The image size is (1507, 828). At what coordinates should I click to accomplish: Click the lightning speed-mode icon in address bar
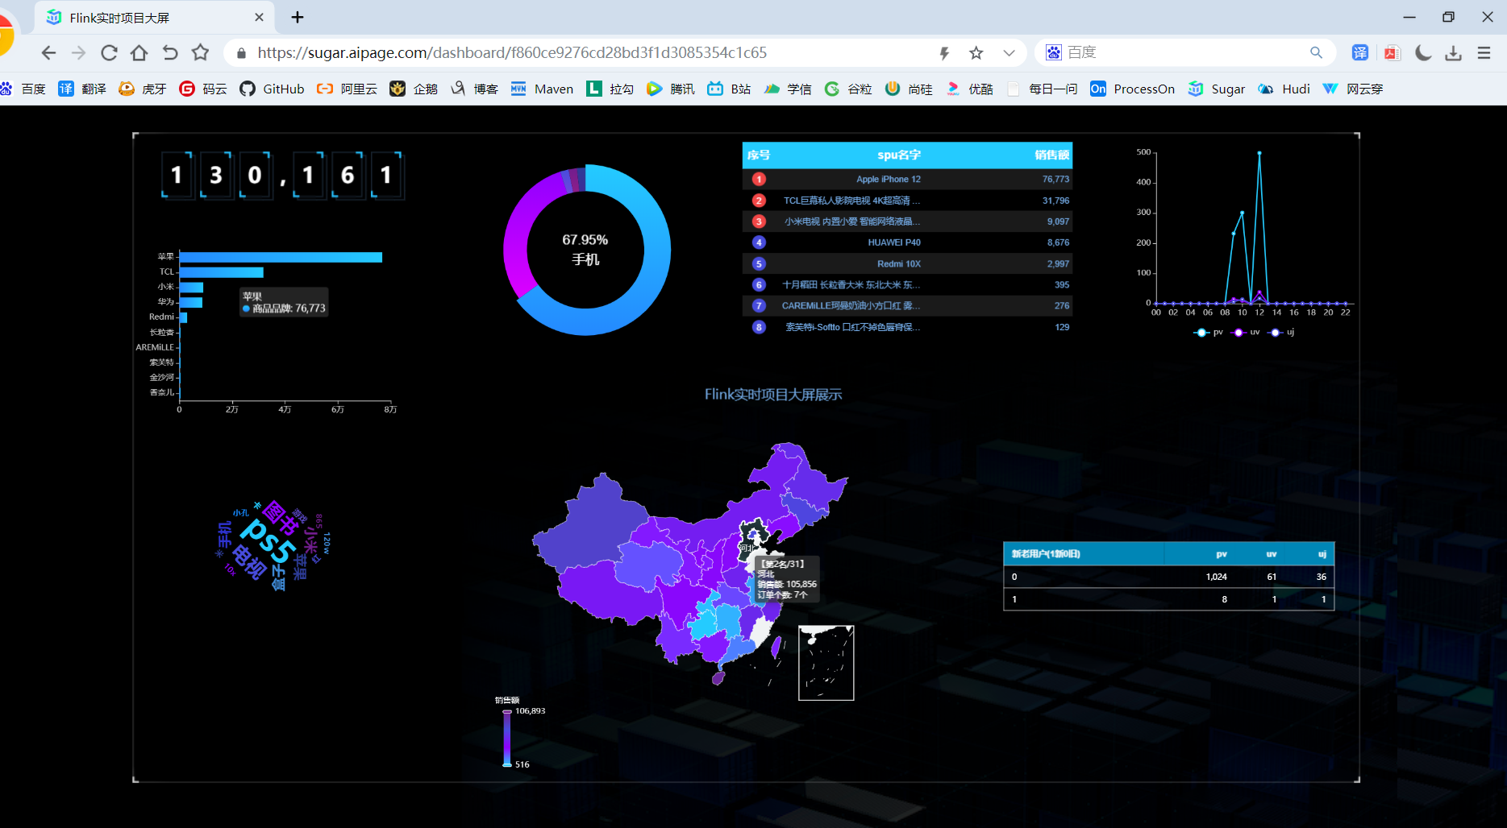(x=944, y=53)
